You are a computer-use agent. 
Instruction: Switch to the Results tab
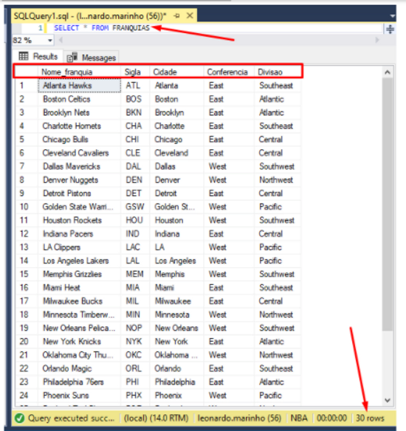(38, 56)
